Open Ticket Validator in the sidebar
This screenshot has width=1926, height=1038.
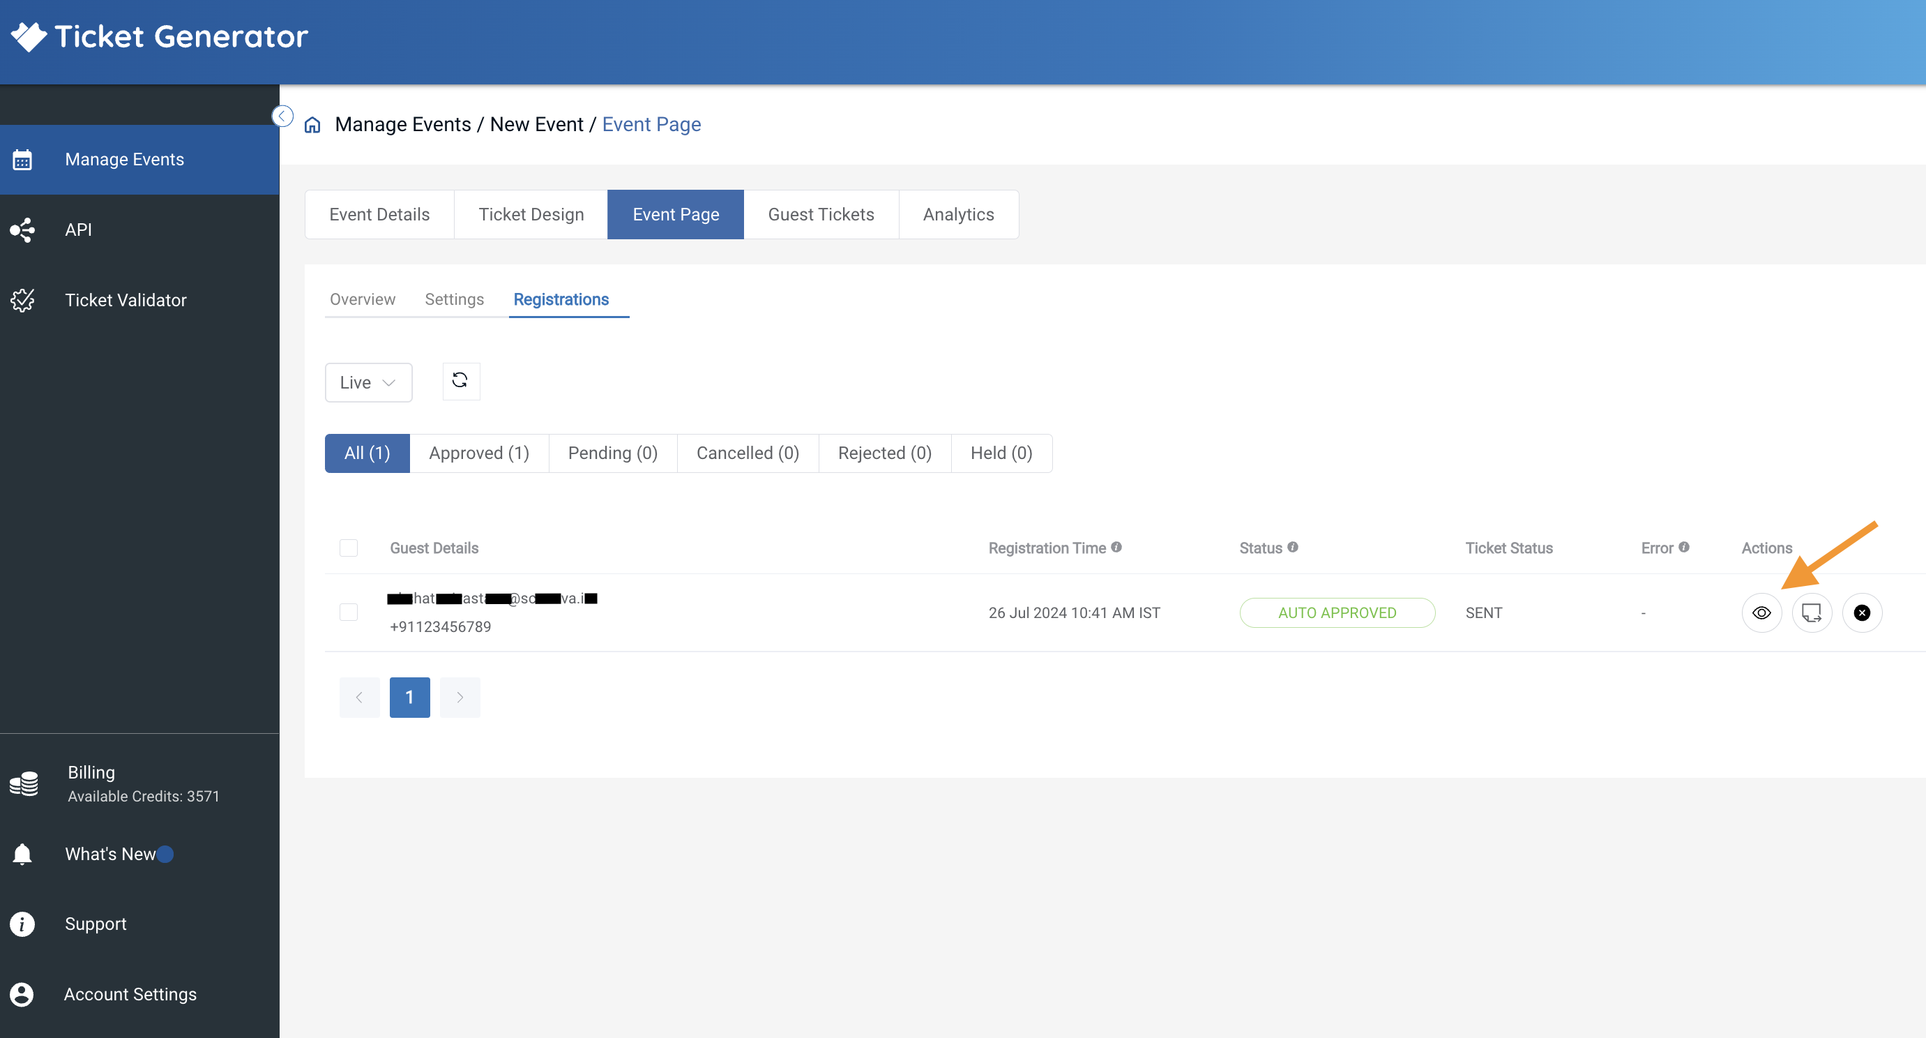coord(140,300)
